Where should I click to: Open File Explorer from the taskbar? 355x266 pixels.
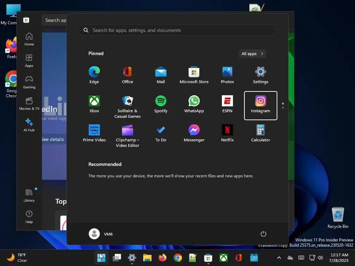point(147,258)
